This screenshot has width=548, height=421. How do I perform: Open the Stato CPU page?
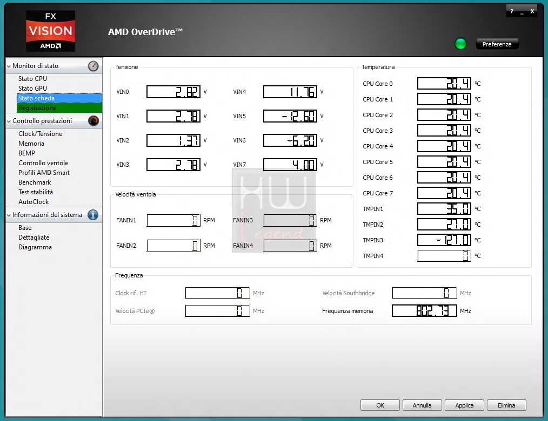click(x=32, y=79)
